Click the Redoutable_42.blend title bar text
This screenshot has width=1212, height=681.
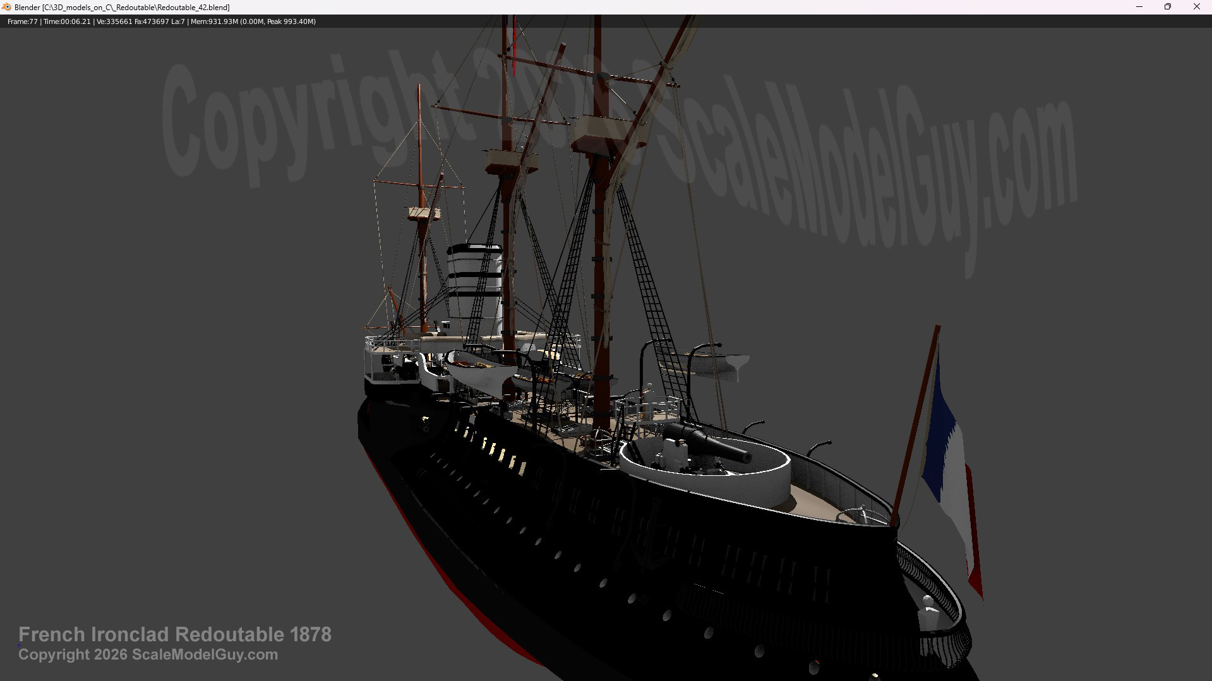click(x=122, y=8)
